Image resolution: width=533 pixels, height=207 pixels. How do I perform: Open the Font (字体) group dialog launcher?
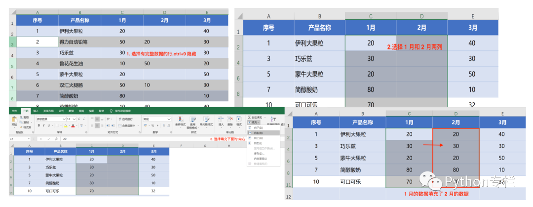[x=86, y=132]
